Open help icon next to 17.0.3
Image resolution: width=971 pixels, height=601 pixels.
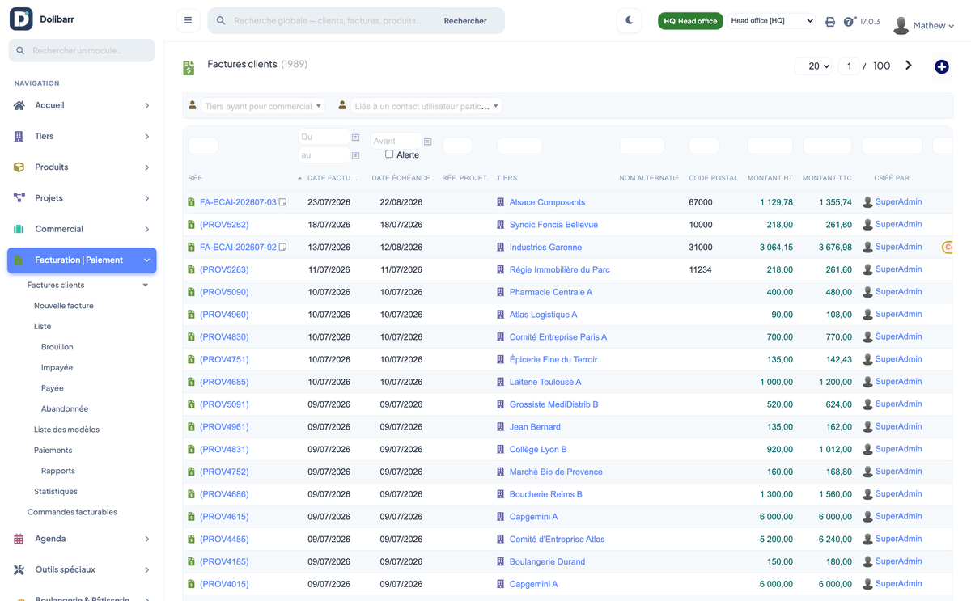[x=849, y=22]
